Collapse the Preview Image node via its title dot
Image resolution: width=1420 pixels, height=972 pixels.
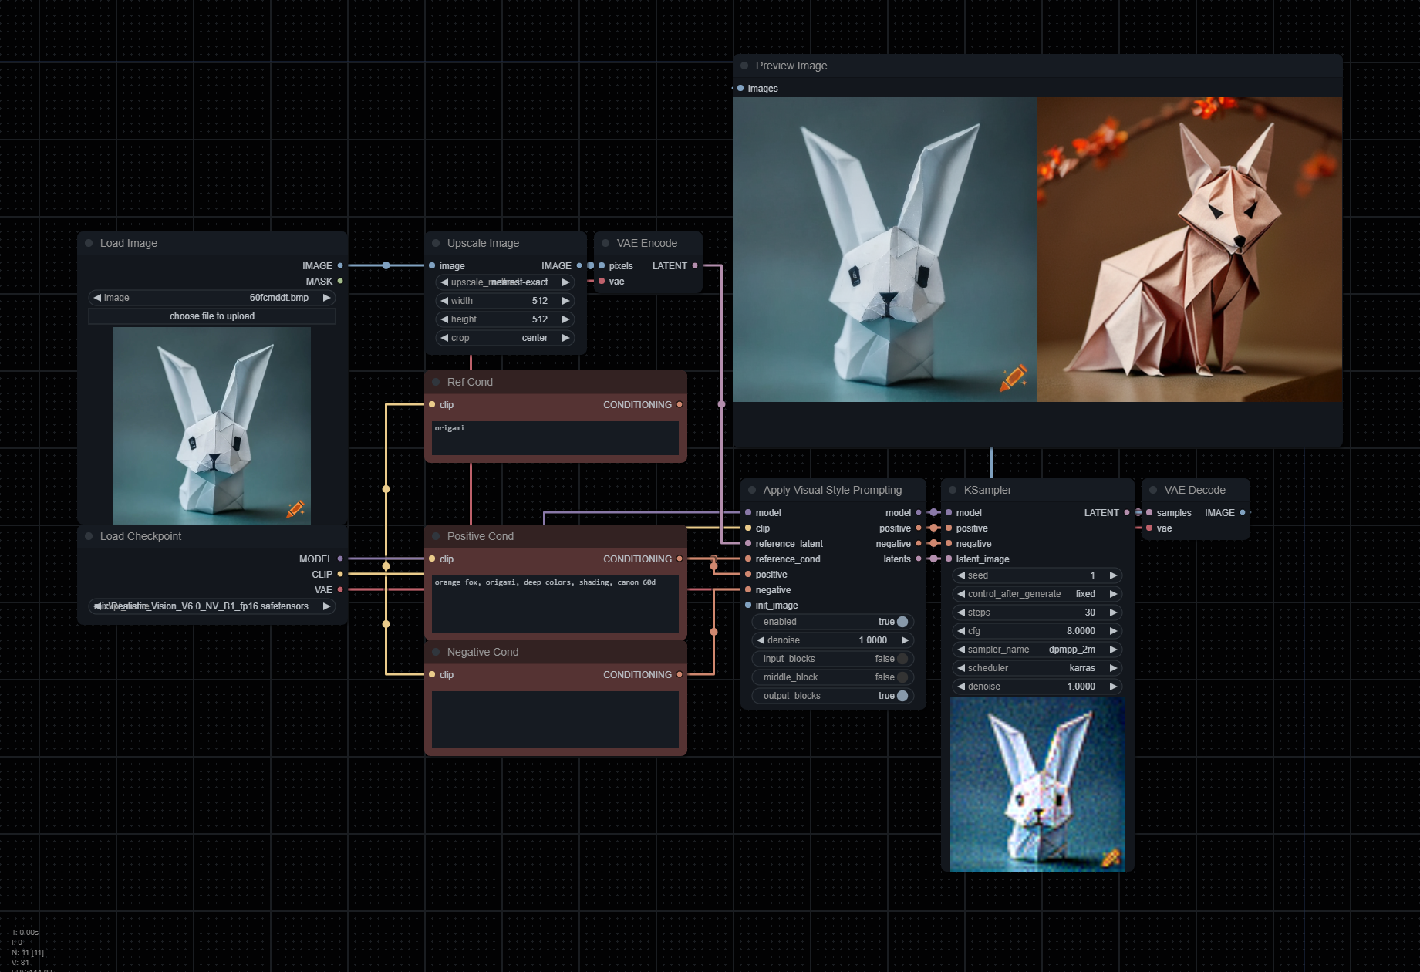click(x=744, y=66)
